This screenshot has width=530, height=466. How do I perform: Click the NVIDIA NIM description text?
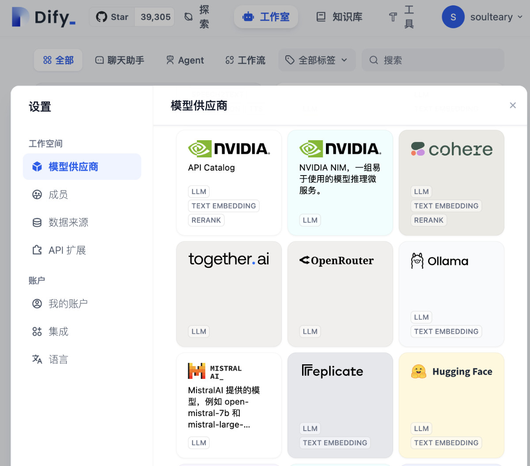[x=340, y=179]
